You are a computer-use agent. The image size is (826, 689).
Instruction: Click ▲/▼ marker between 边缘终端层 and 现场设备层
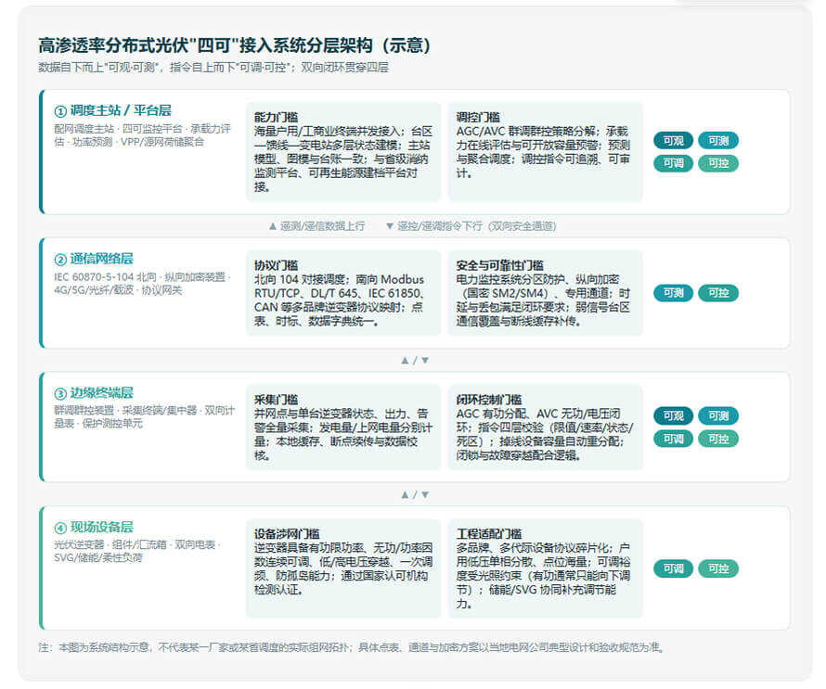click(415, 495)
